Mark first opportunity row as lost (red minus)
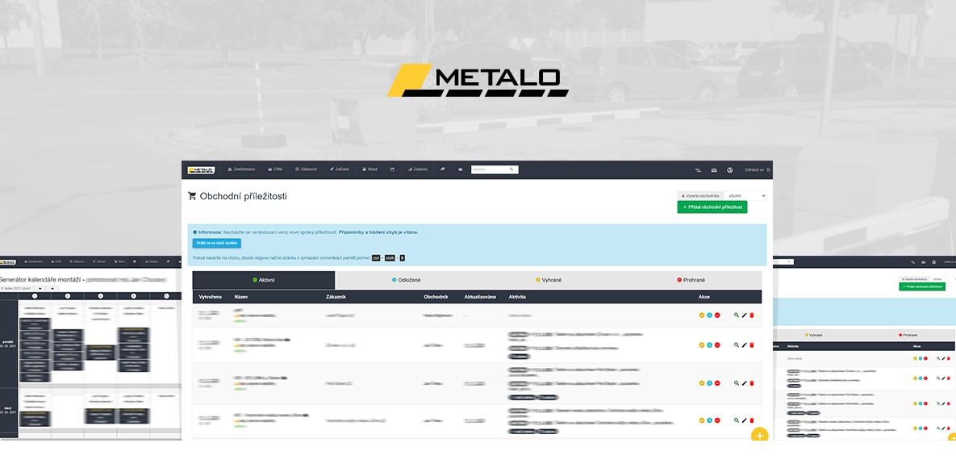This screenshot has width=956, height=468. 717,315
